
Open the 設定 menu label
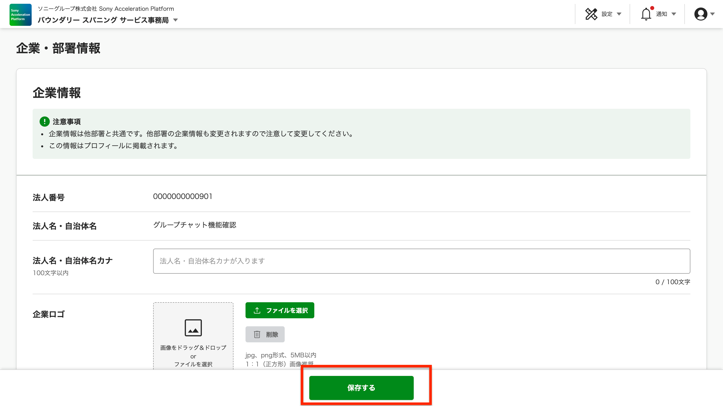[607, 14]
